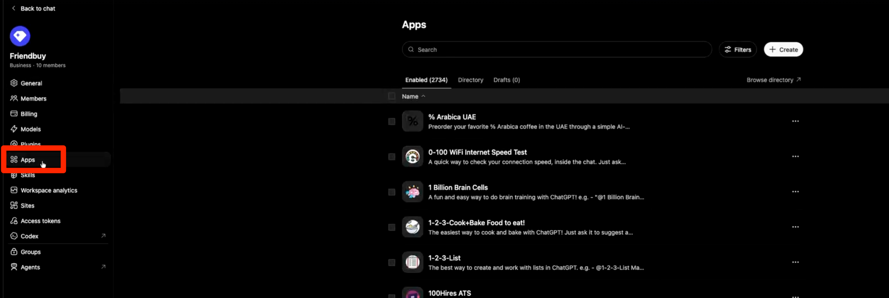Click the 'A quick way to check your connection speed' description
This screenshot has height=298, width=889.
click(527, 162)
